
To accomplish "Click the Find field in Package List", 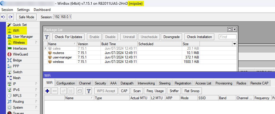I will (228, 37).
